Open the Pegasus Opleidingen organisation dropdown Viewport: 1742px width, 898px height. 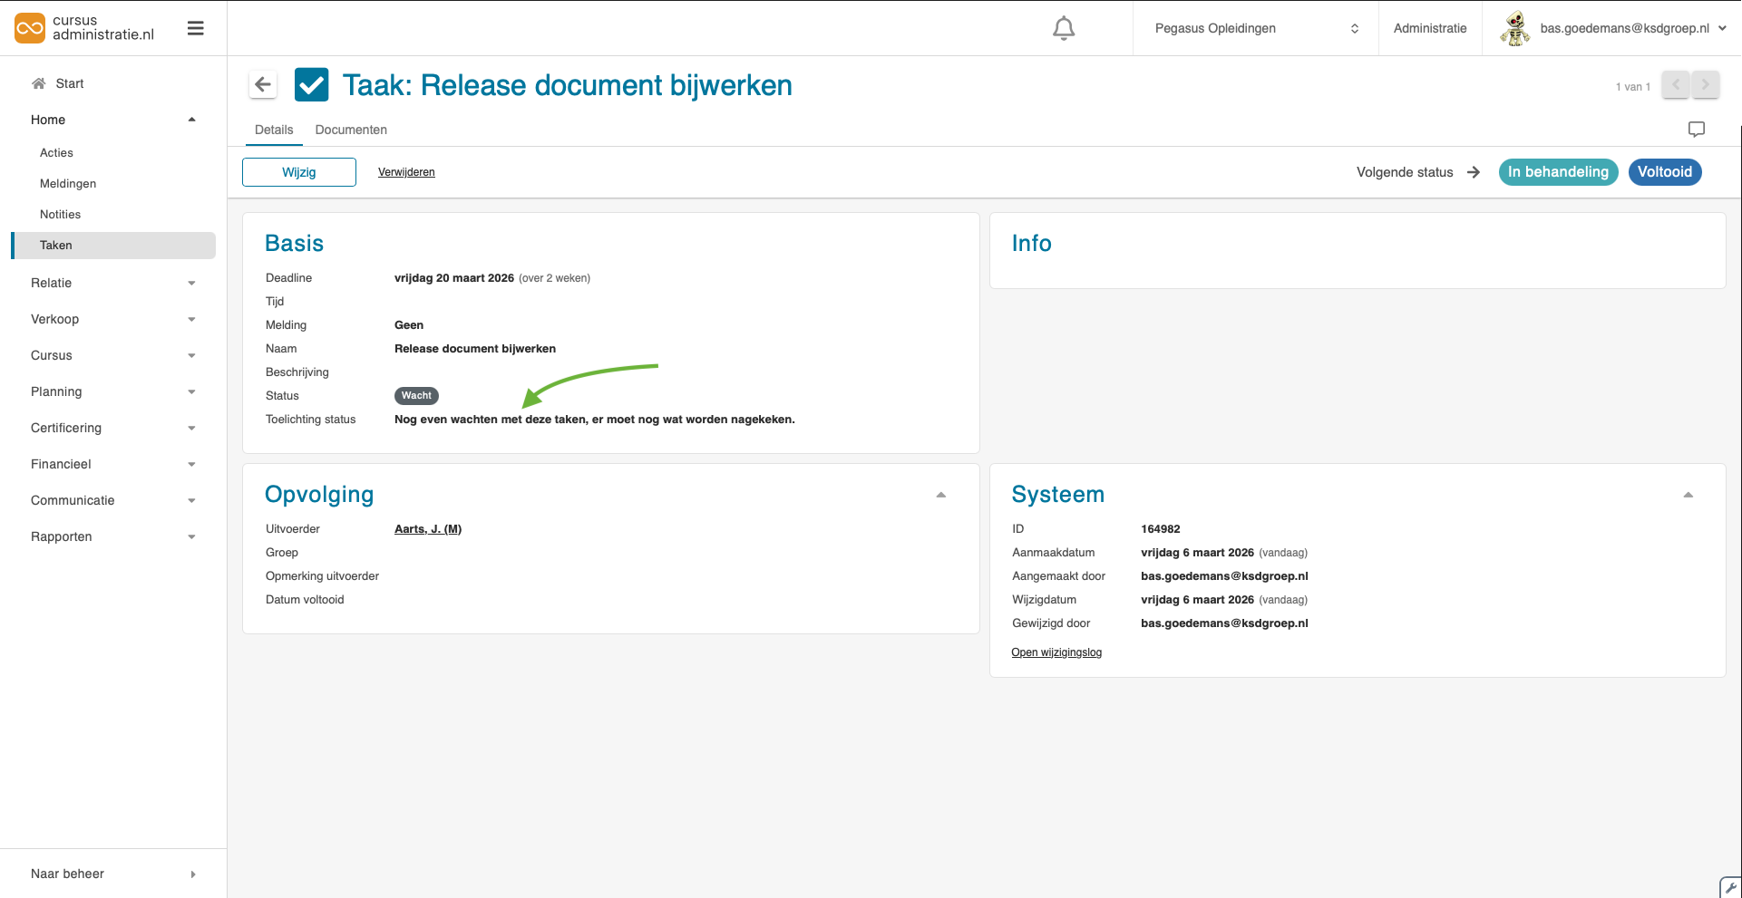(1255, 29)
